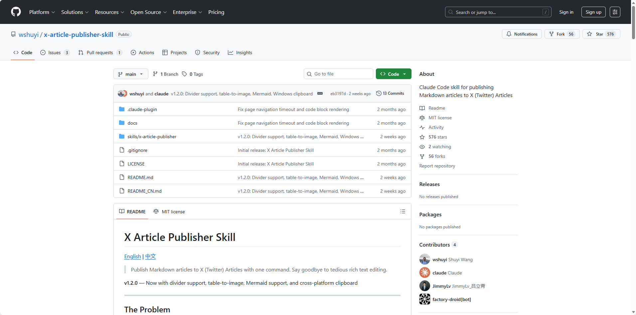This screenshot has height=315, width=636.
Task: Click the watchers eye icon showing 2 watching
Action: coord(422,147)
